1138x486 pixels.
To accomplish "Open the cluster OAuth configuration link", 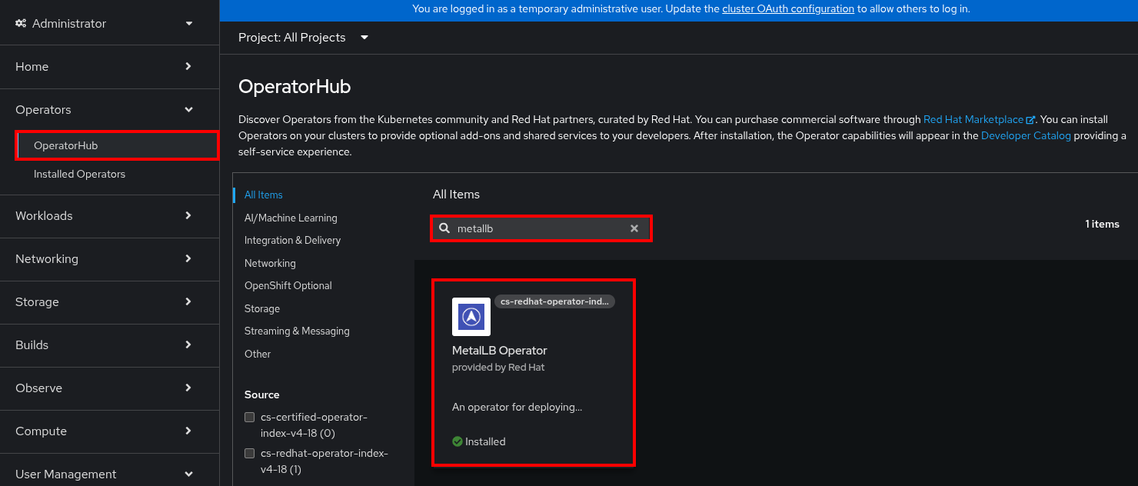I will 788,9.
